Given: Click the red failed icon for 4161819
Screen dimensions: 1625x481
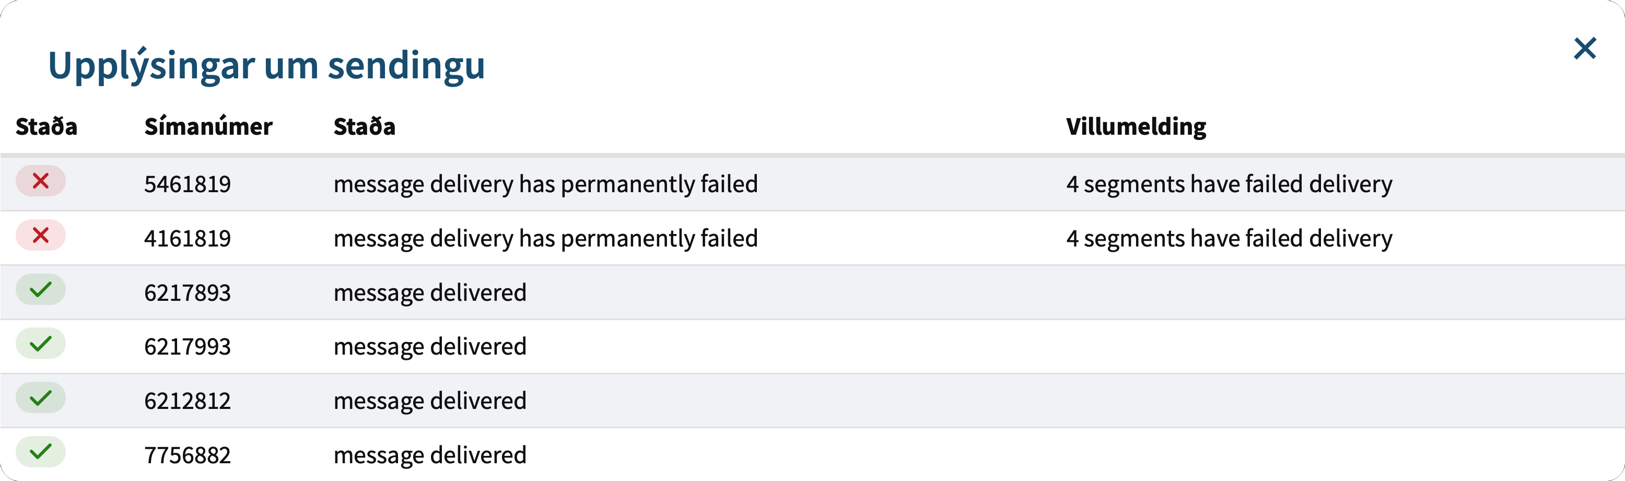Looking at the screenshot, I should 41,236.
